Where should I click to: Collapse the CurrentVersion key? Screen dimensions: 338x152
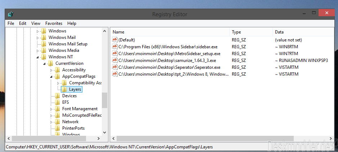click(x=44, y=64)
